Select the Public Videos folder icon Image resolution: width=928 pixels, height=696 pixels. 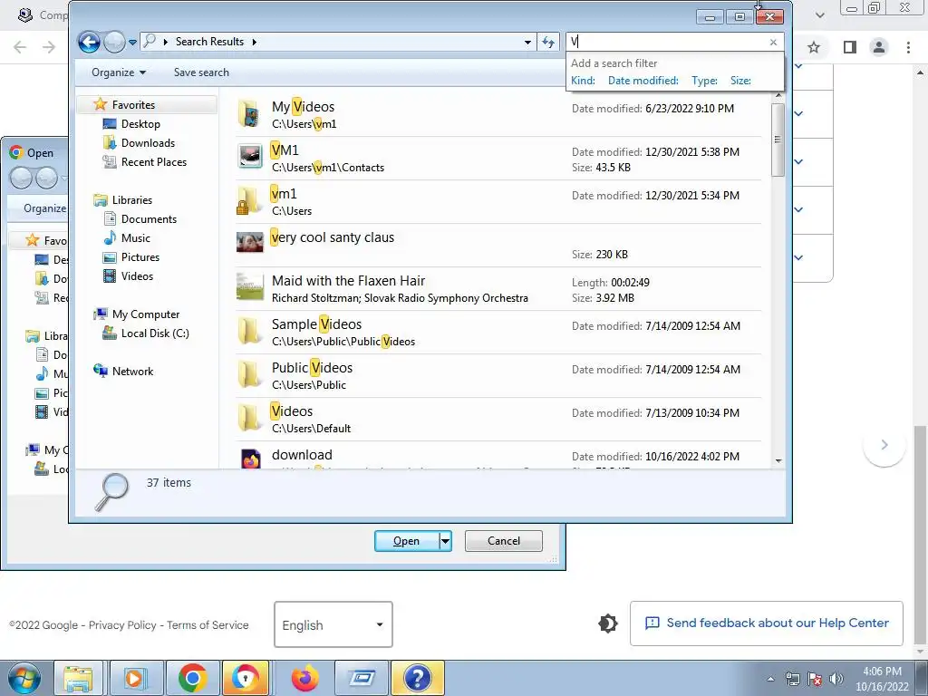(x=249, y=374)
